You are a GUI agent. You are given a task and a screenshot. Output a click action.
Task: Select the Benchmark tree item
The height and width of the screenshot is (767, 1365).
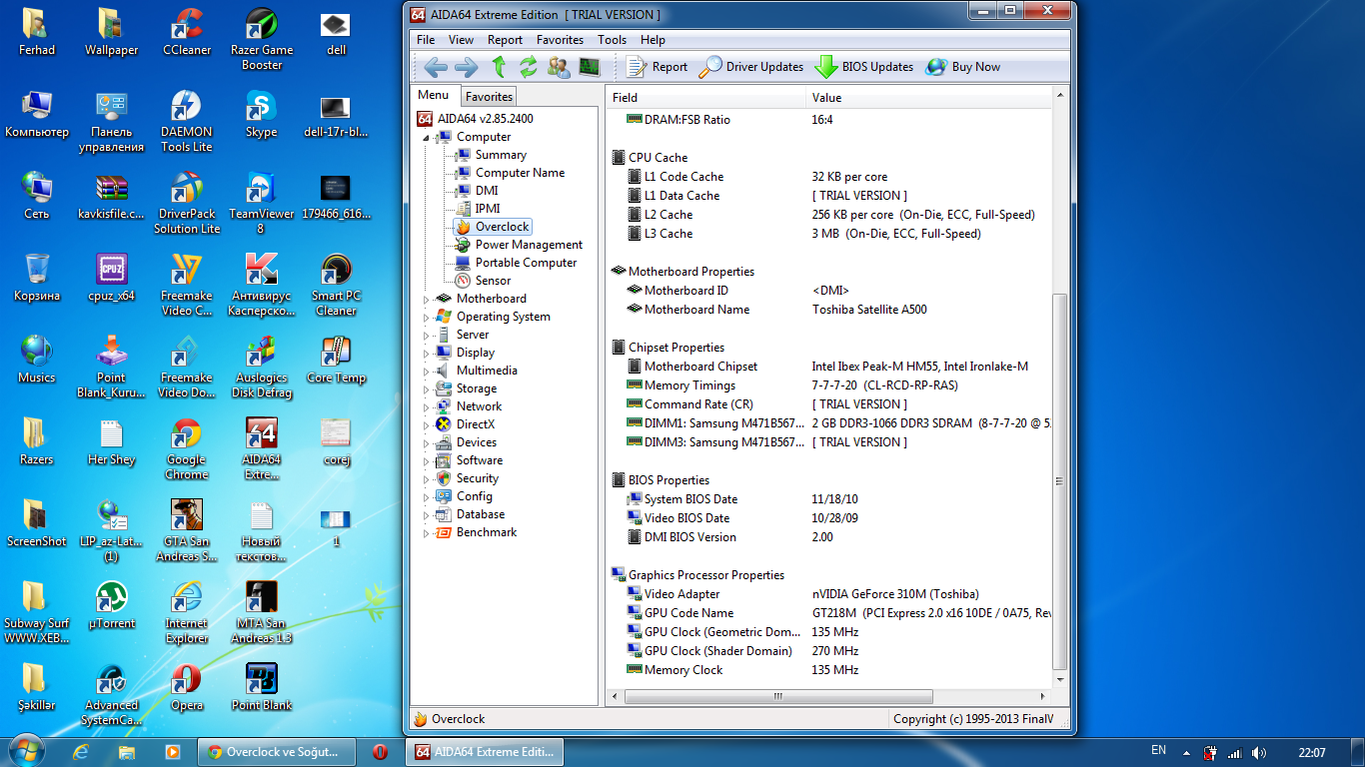coord(486,532)
